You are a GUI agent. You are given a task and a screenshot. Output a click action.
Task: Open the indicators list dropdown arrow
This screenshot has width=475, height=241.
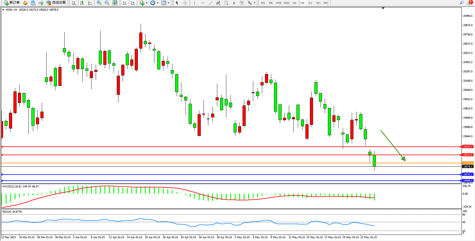pyautogui.click(x=147, y=3)
